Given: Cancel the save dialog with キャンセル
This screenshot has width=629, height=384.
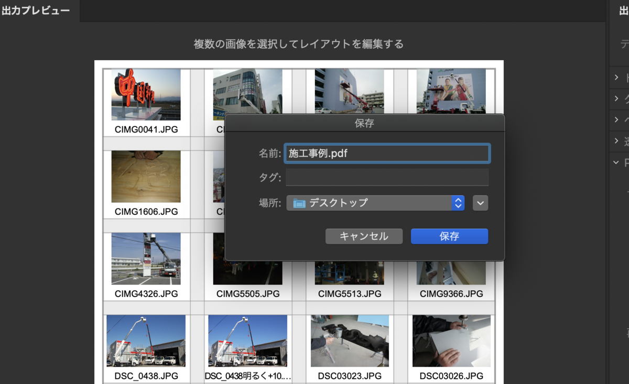Looking at the screenshot, I should coord(364,236).
